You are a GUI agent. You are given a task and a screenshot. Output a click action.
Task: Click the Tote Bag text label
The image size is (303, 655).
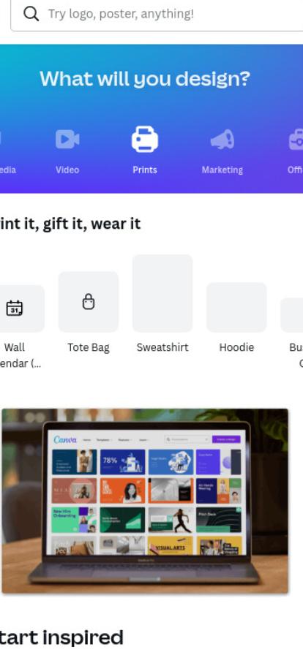pos(89,347)
